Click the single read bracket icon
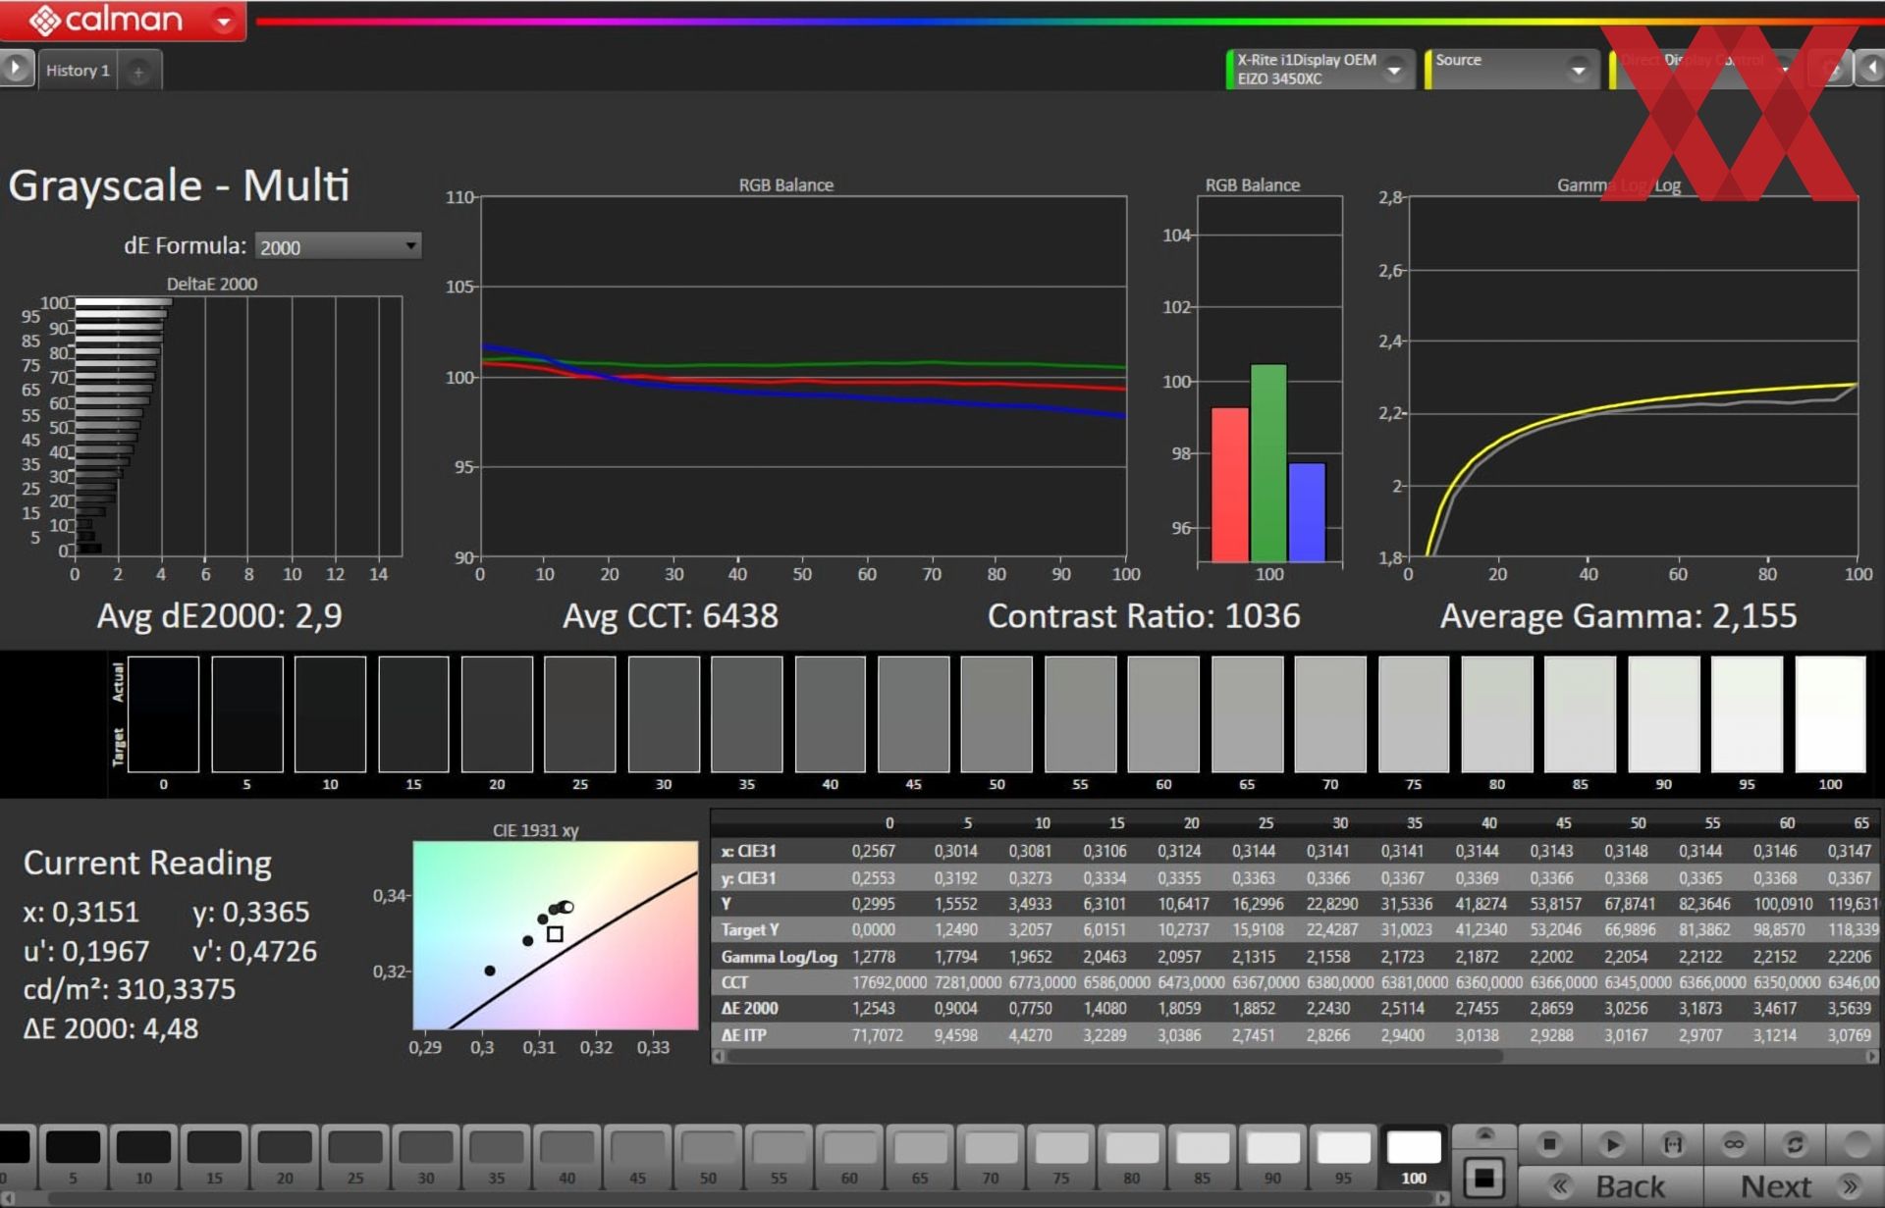This screenshot has height=1208, width=1885. [x=1672, y=1144]
